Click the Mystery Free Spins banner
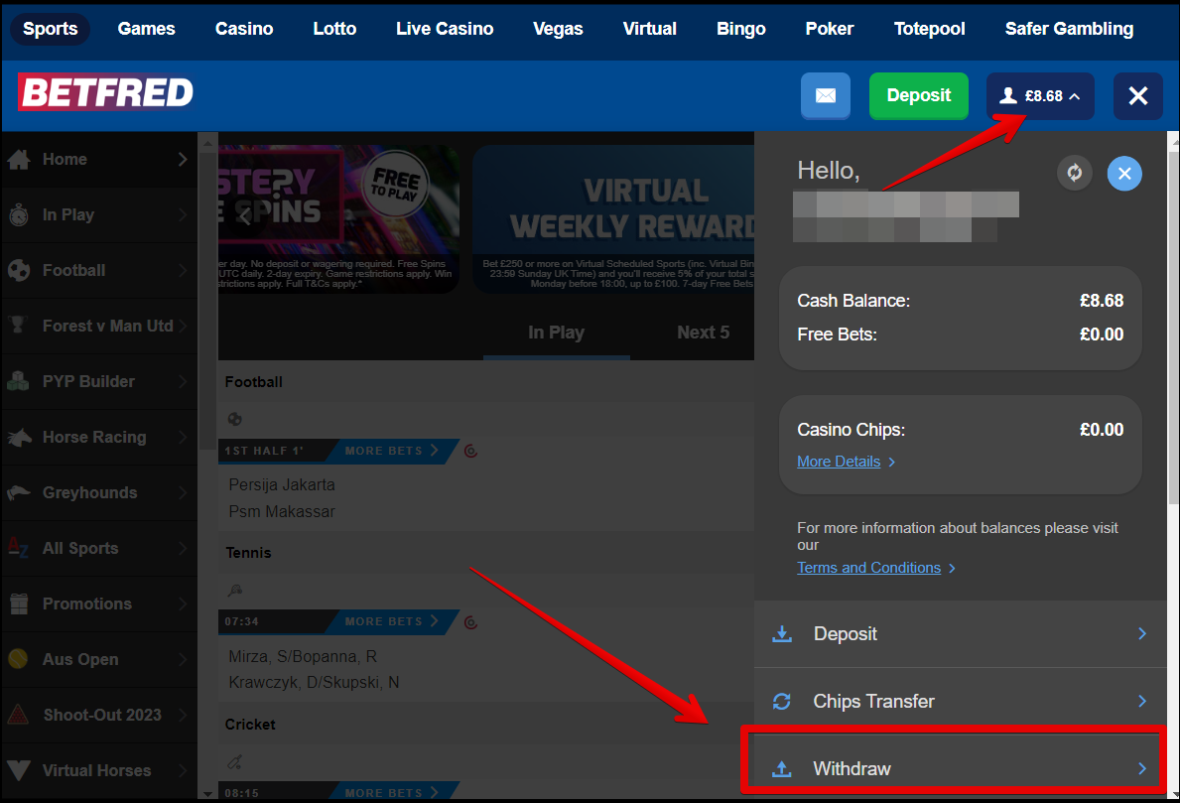The image size is (1180, 803). (x=338, y=219)
